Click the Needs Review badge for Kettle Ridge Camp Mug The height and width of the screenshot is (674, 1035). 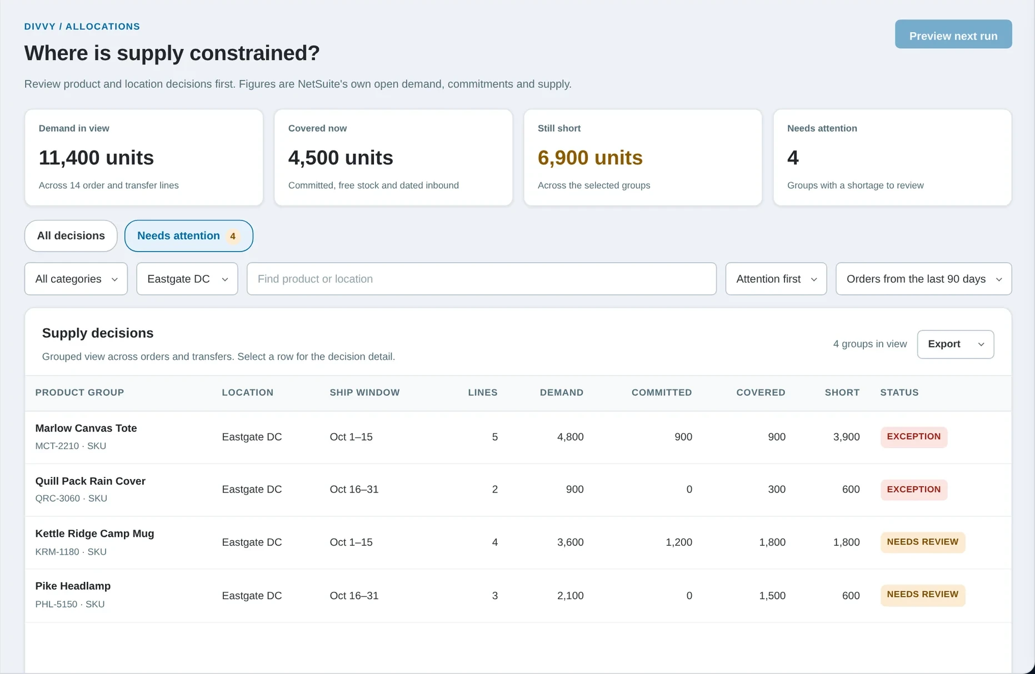pos(923,542)
